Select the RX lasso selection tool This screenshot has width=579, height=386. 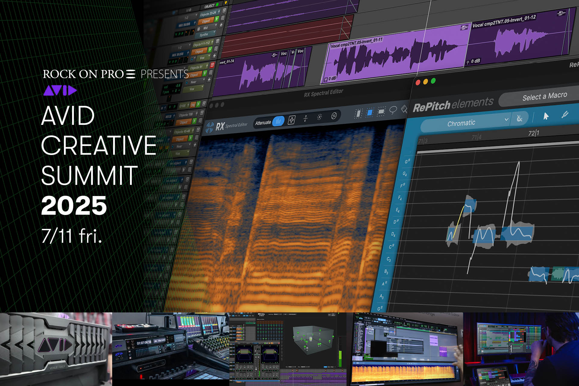(x=393, y=110)
